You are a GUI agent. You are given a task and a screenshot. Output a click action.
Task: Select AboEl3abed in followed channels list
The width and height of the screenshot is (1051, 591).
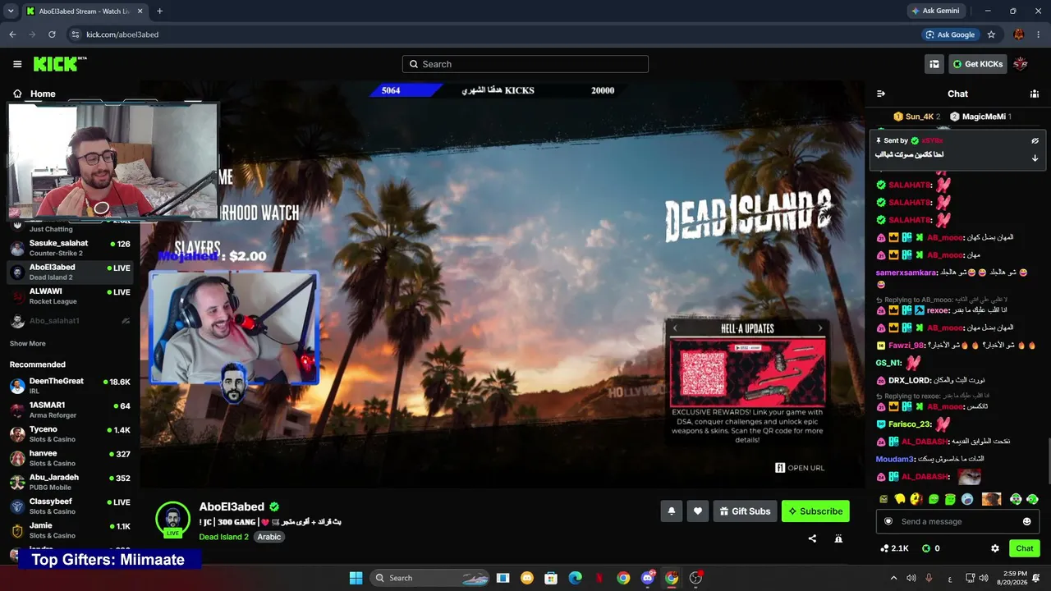[x=70, y=272]
